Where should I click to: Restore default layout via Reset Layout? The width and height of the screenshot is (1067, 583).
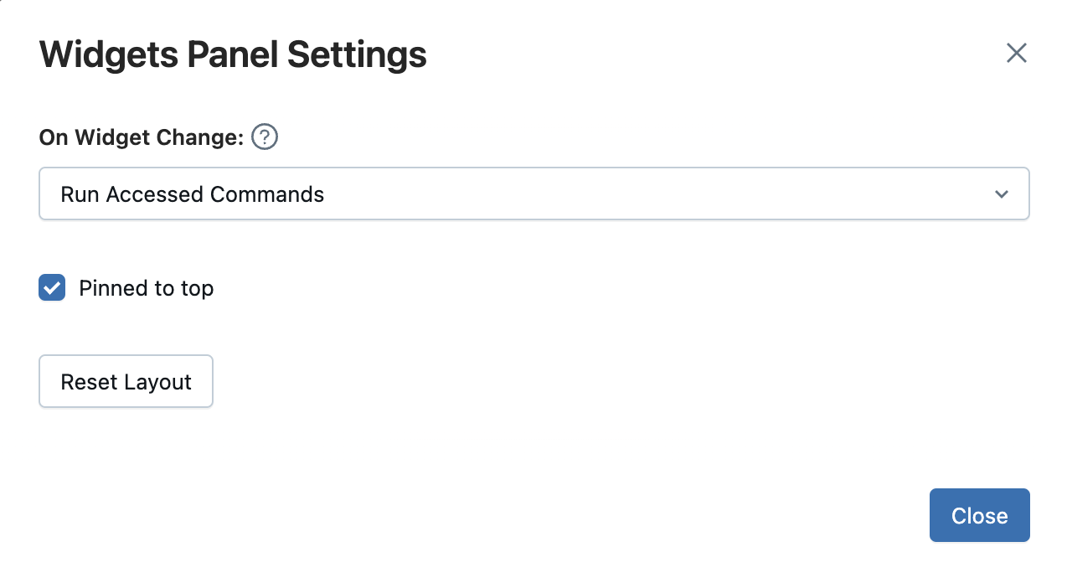(125, 381)
